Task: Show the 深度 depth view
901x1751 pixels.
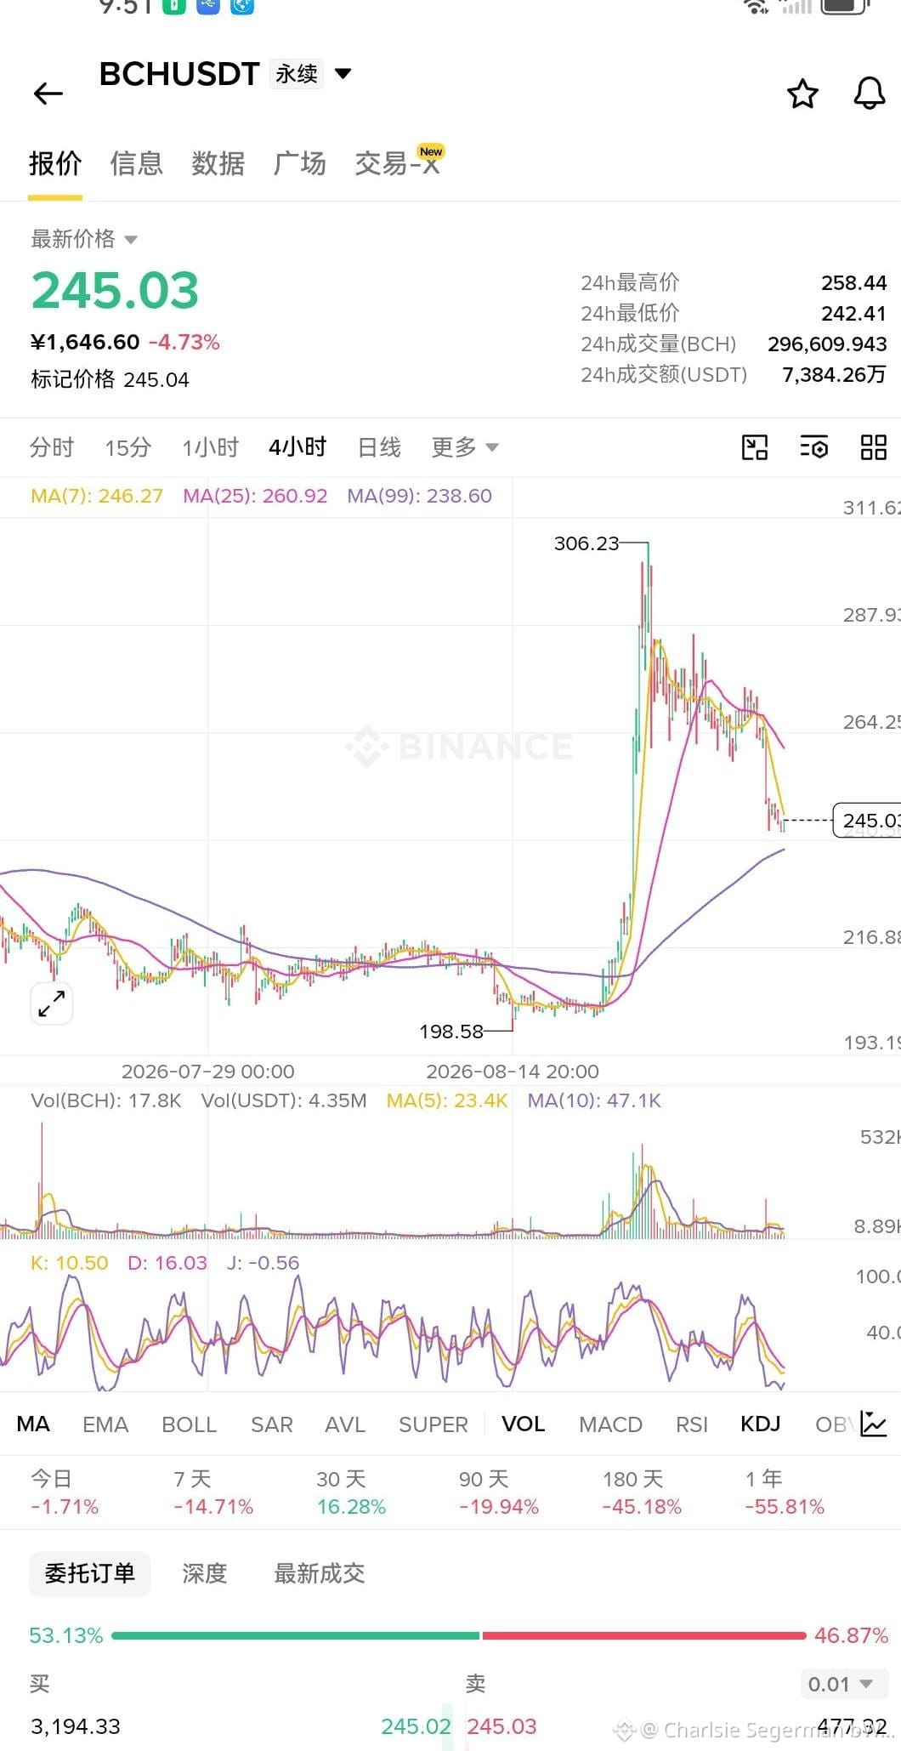Action: 205,1573
